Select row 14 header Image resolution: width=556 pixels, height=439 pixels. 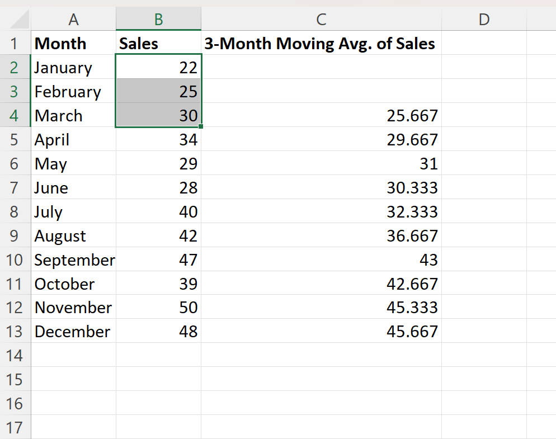click(x=14, y=355)
